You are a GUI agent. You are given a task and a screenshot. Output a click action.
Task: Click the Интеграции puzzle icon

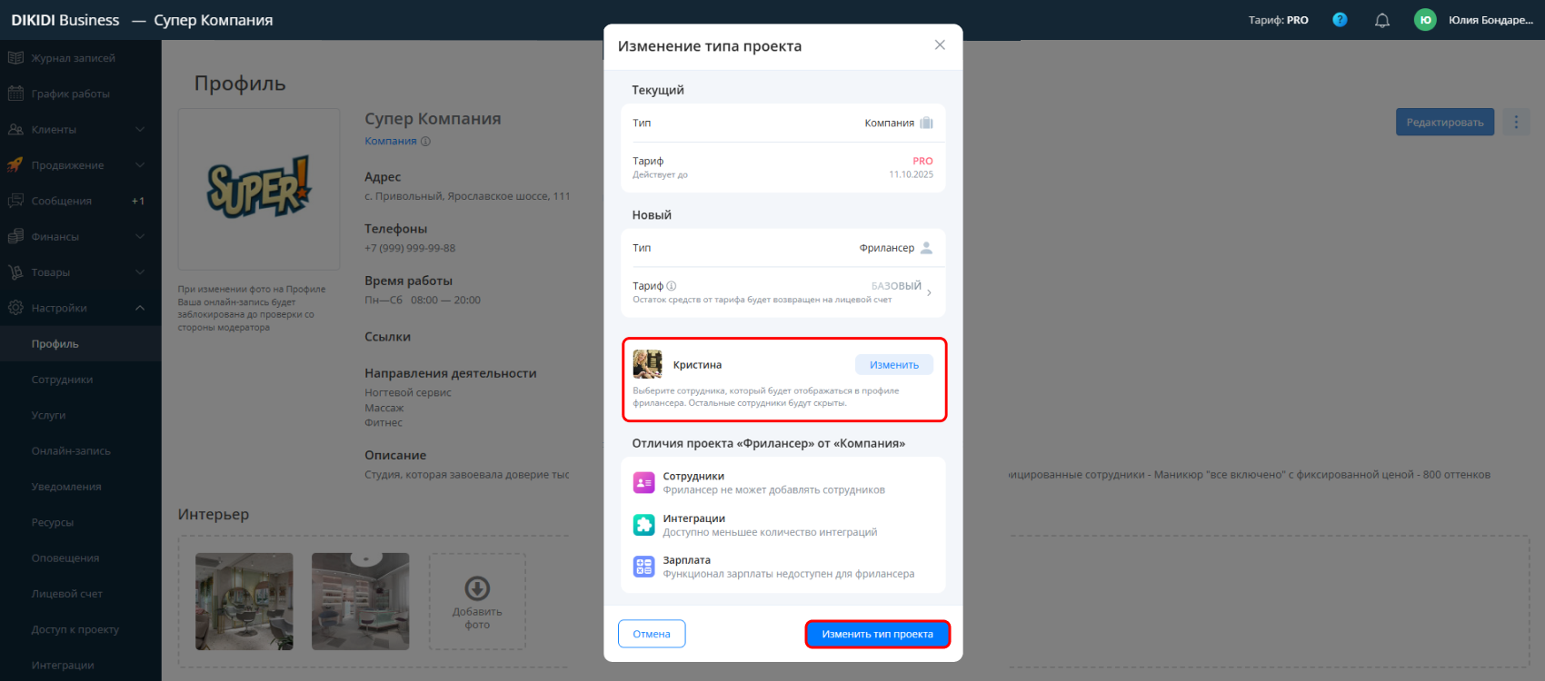click(x=643, y=525)
